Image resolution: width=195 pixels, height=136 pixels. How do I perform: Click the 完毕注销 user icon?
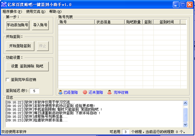[110, 92]
